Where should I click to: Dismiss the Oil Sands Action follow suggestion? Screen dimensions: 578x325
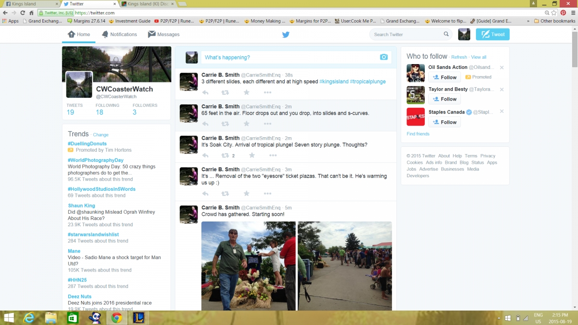click(501, 67)
